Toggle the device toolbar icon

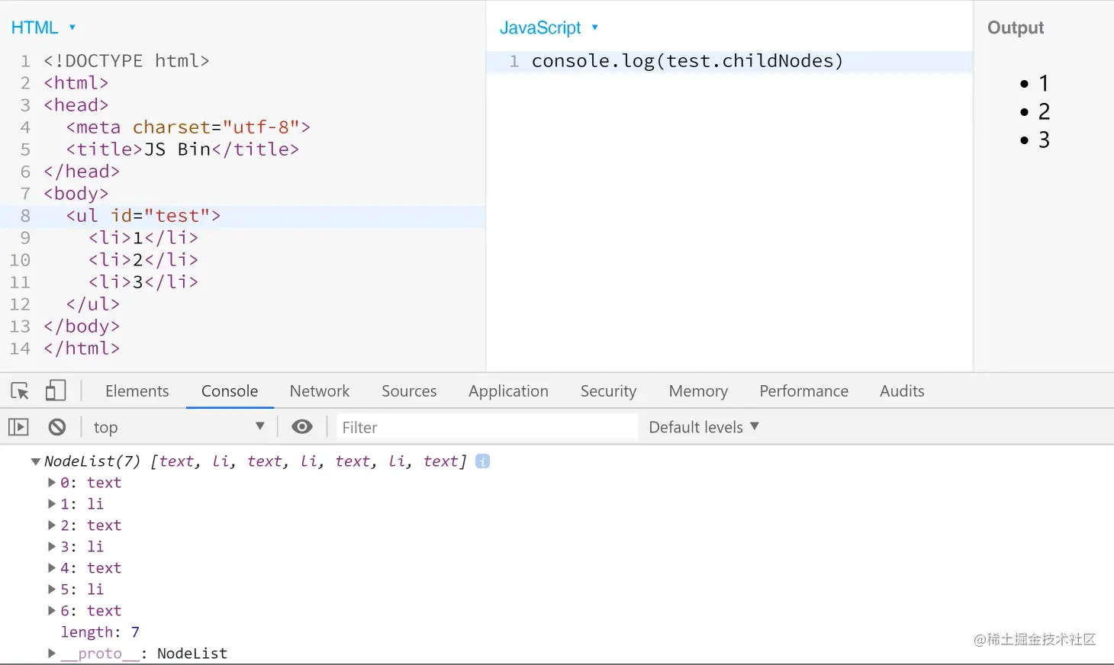tap(55, 390)
